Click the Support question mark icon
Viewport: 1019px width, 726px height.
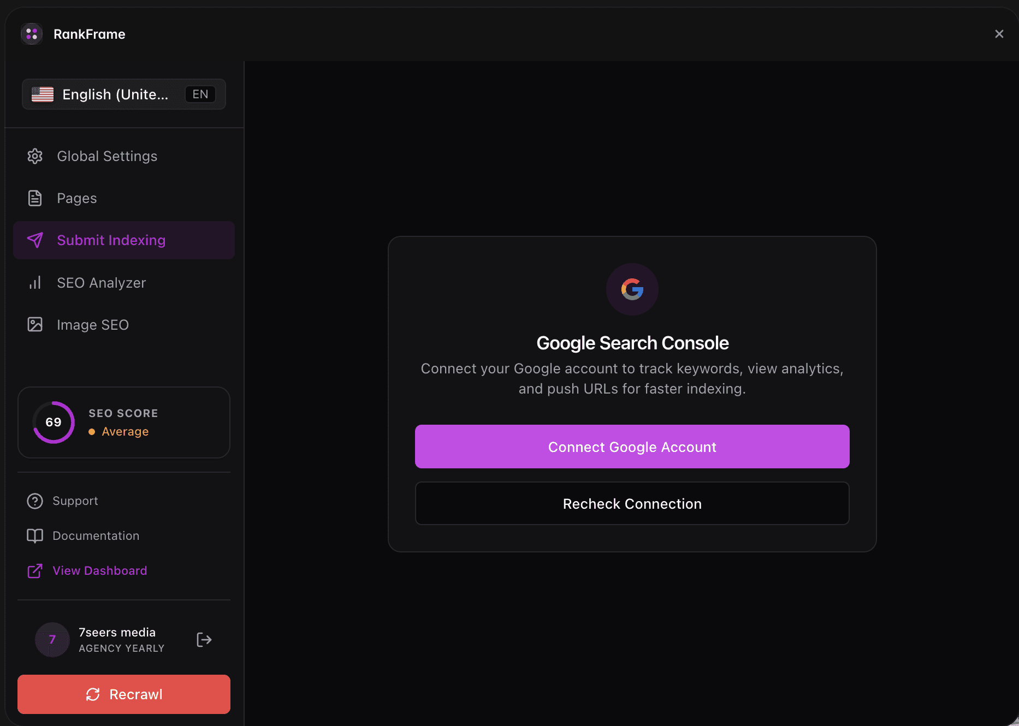pos(35,501)
